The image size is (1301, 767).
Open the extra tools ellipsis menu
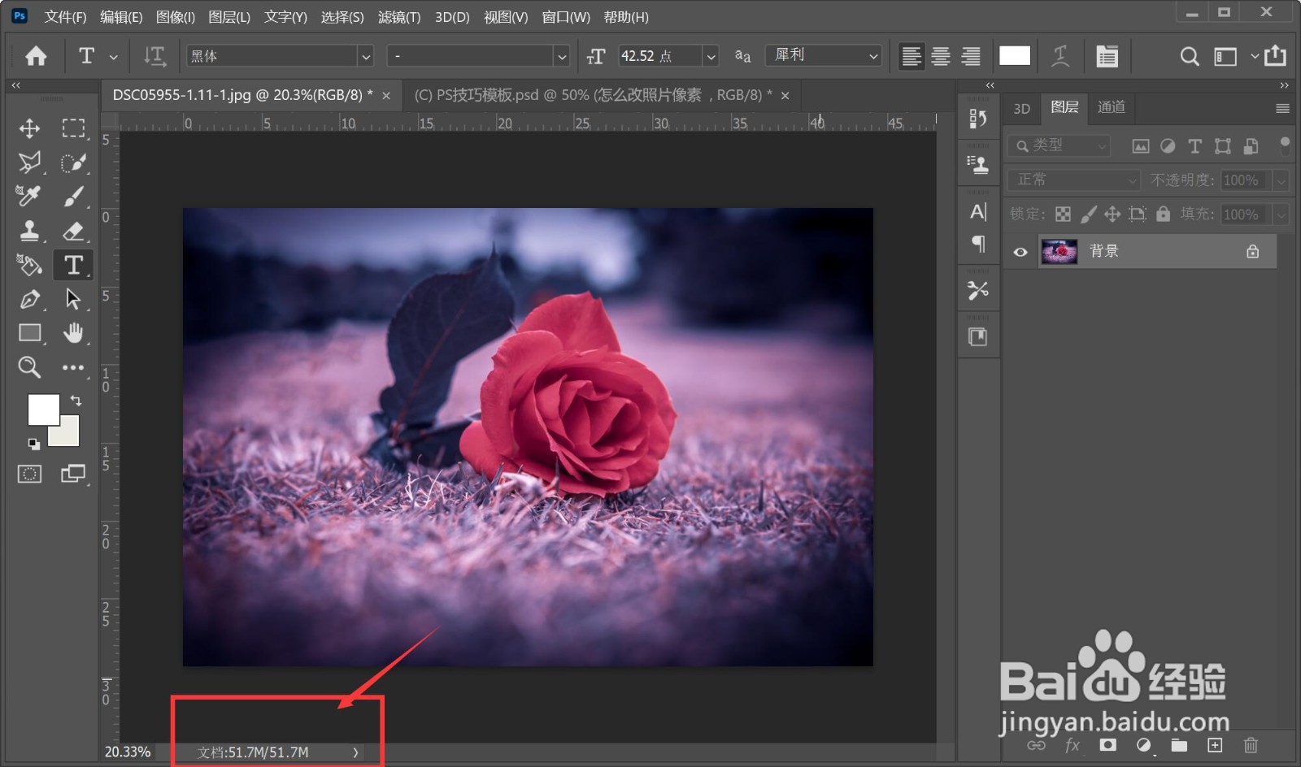coord(73,367)
